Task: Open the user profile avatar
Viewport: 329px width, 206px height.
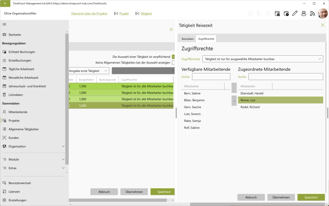Action: (323, 13)
